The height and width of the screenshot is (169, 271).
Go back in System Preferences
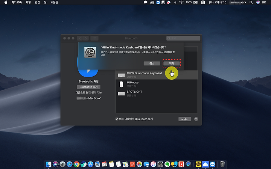(x=80, y=38)
